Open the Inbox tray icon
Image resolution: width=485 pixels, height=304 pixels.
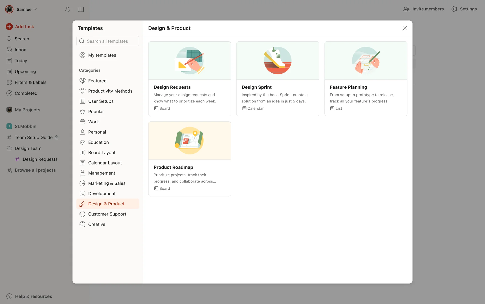(9, 50)
